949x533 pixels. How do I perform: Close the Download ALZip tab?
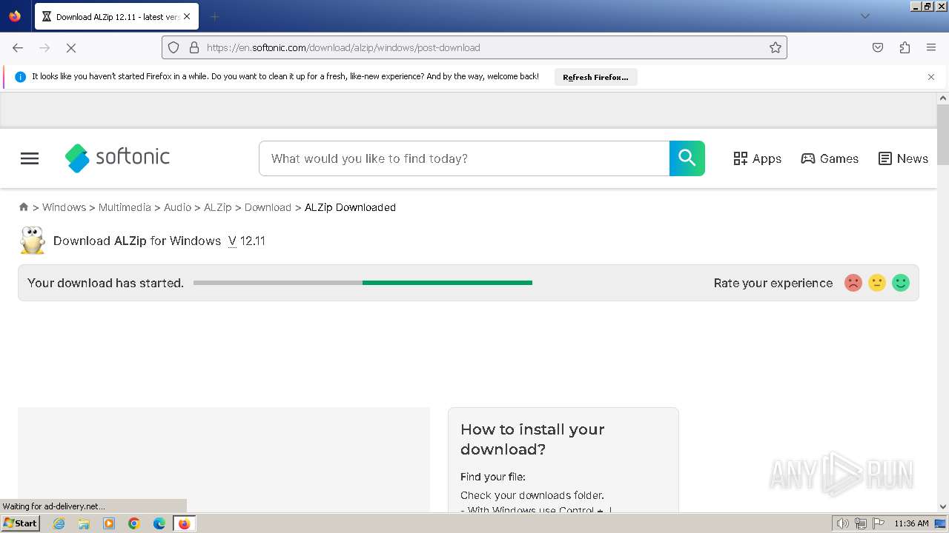[x=187, y=16]
